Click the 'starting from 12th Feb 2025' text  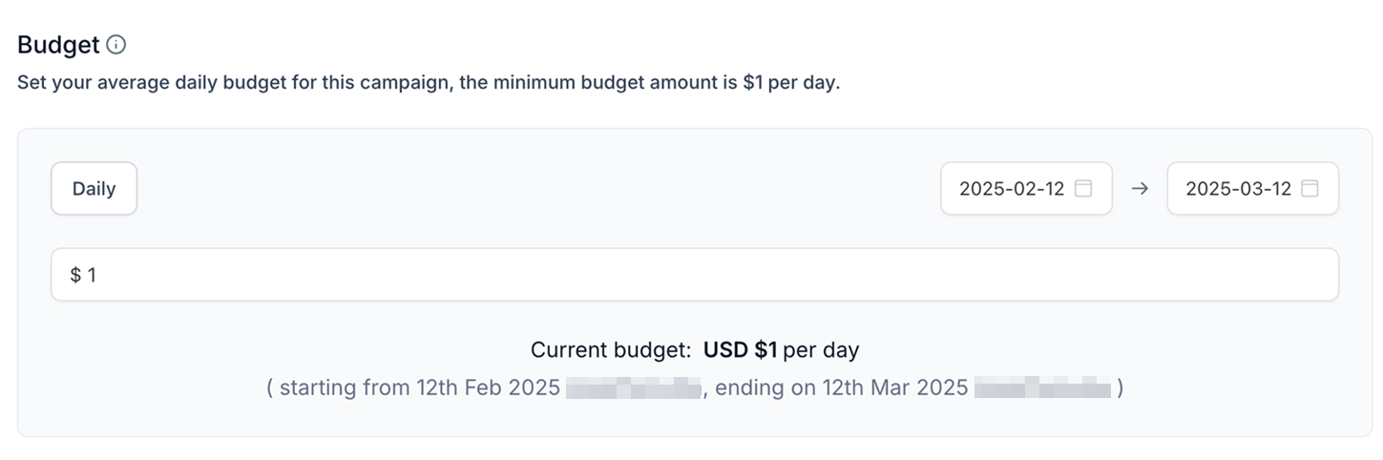coord(420,388)
